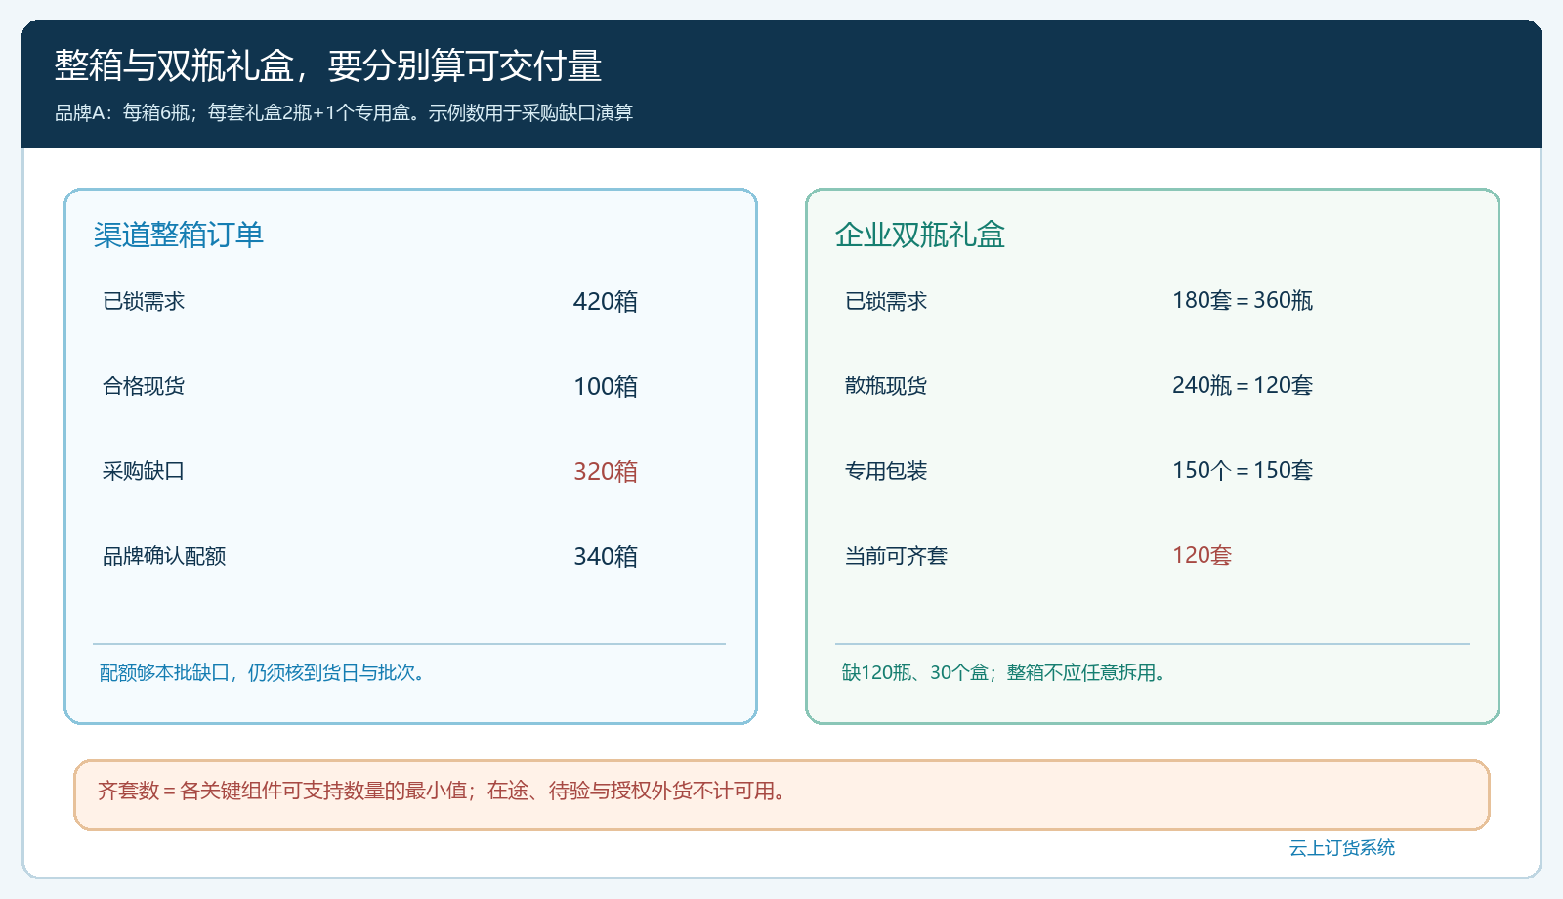Click the 已锁需求 label beside 180套＝360瓶
Image resolution: width=1563 pixels, height=899 pixels.
pyautogui.click(x=886, y=301)
